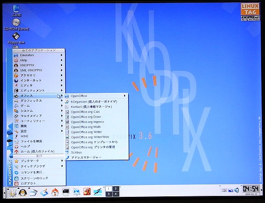
Task: Launch the OpenOffice gull icon in panel
Action: click(x=98, y=192)
